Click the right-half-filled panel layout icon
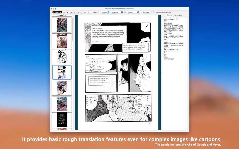The width and height of the screenshot is (239, 149). (71, 12)
